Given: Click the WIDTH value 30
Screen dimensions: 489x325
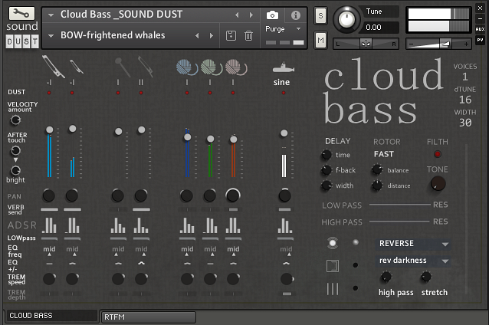Looking at the screenshot, I should pyautogui.click(x=465, y=123).
